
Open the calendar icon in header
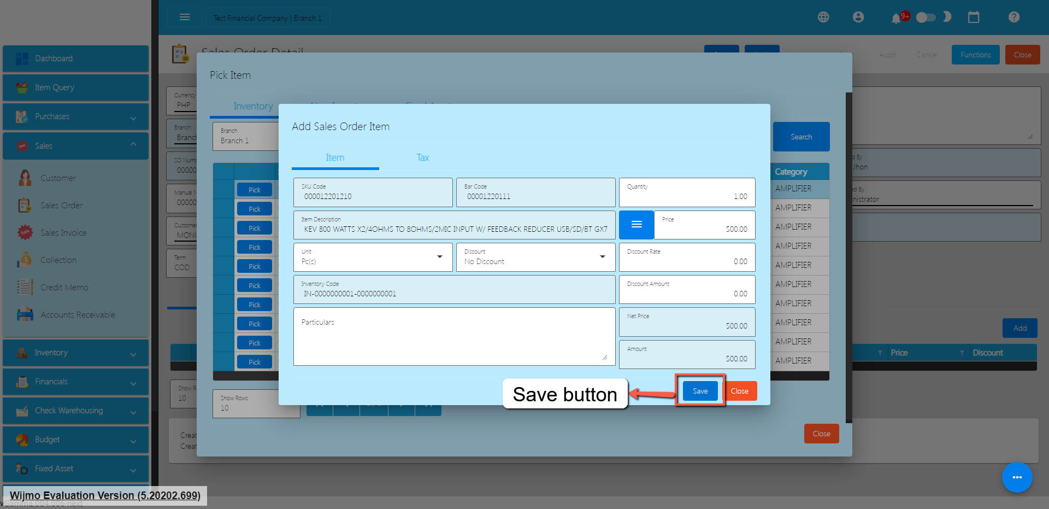pyautogui.click(x=974, y=17)
